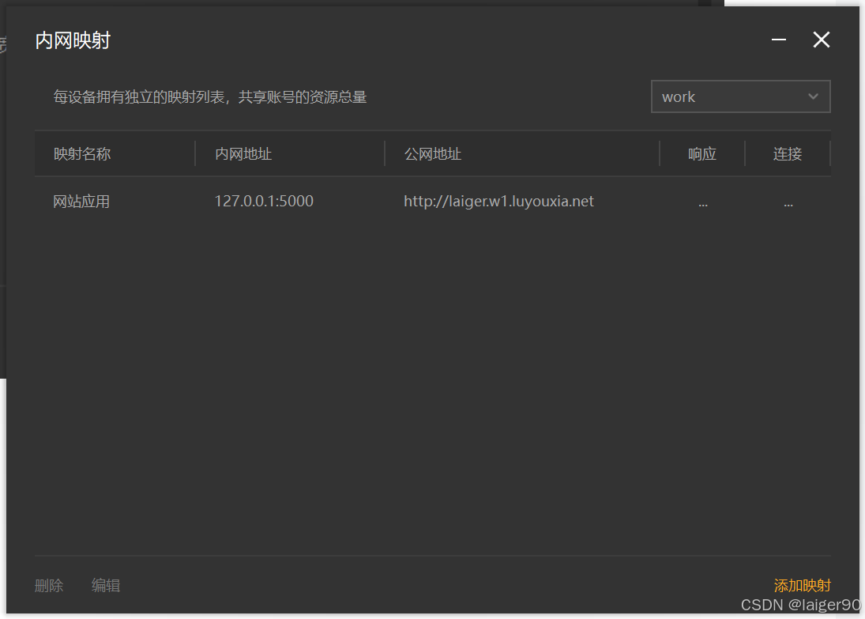Click the 连接 column header
This screenshot has width=865, height=619.
point(788,153)
